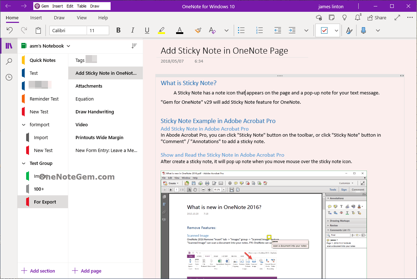Toggle Underline formatting
417x279 pixels.
coord(147,30)
